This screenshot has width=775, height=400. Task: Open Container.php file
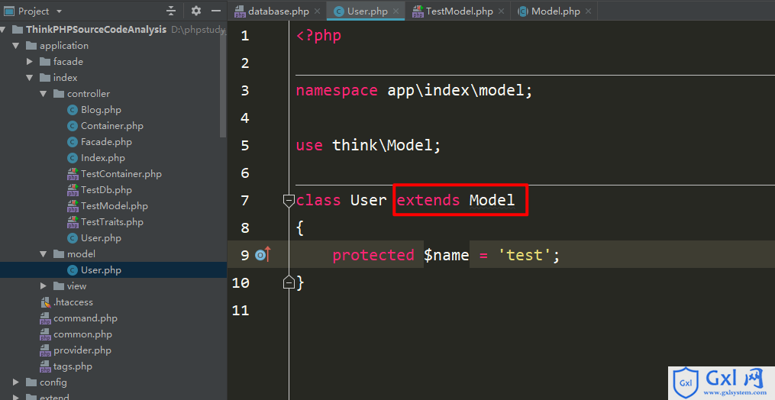click(112, 126)
